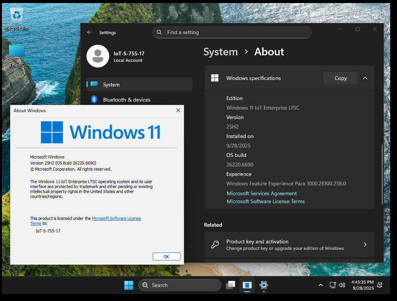Click the OS build value 26220.6690
The image size is (397, 301).
click(x=240, y=165)
